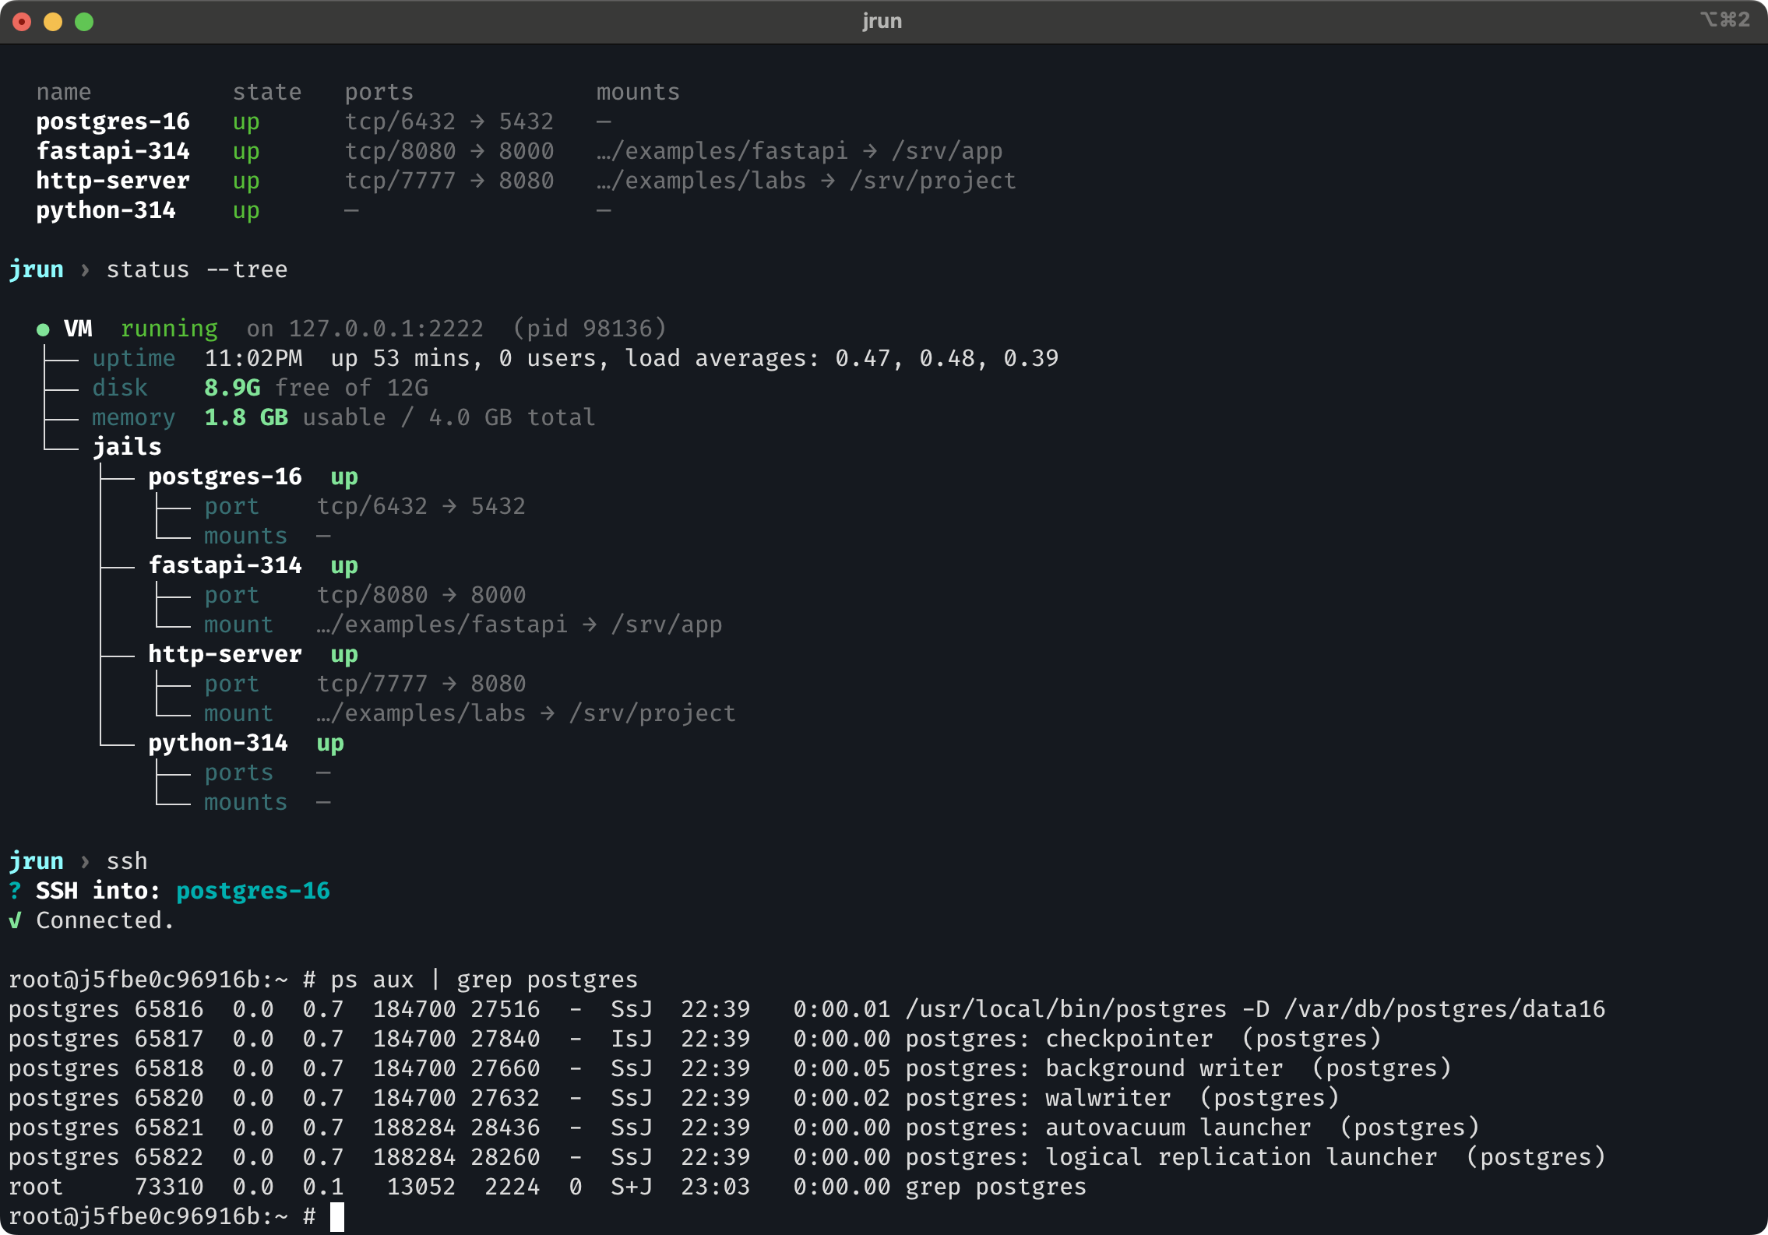Click the question mark before SSH into
The height and width of the screenshot is (1235, 1768).
tap(15, 891)
